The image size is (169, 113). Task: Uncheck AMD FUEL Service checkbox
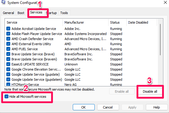click(8, 49)
